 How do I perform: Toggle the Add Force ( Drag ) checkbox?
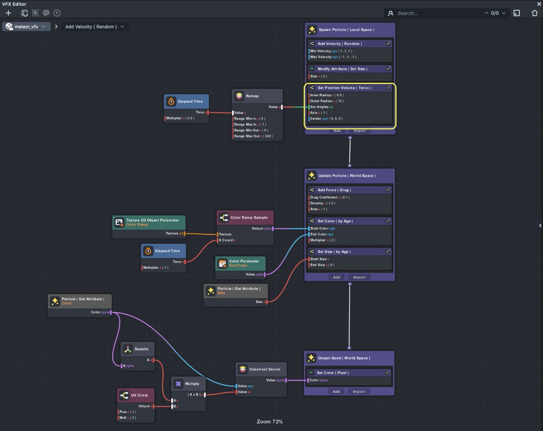tap(388, 190)
